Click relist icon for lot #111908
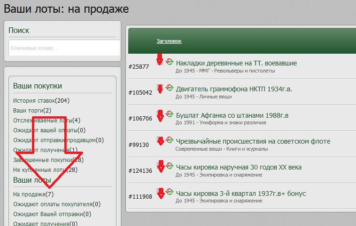The height and width of the screenshot is (226, 356). coord(170,192)
